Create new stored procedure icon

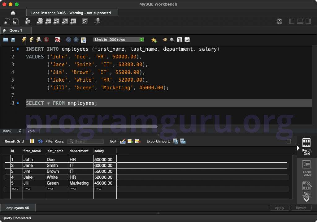click(x=65, y=21)
